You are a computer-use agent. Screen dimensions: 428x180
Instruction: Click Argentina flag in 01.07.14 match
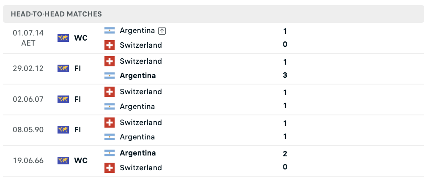(x=110, y=30)
